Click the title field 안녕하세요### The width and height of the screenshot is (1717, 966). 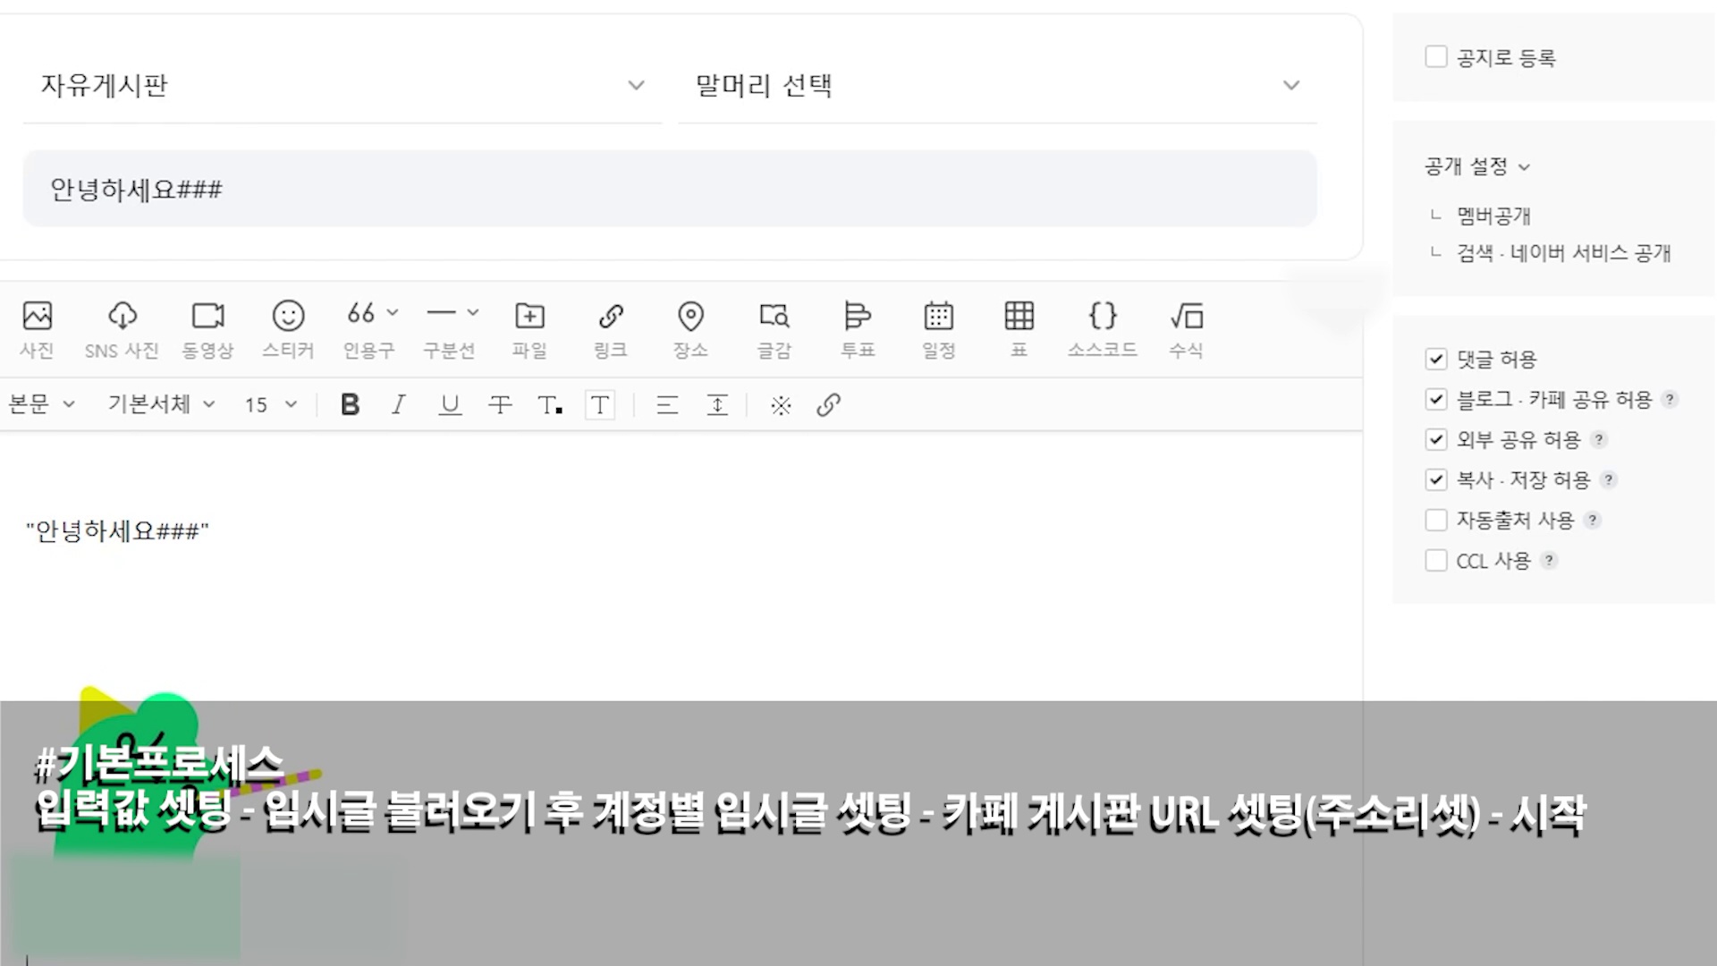point(669,190)
